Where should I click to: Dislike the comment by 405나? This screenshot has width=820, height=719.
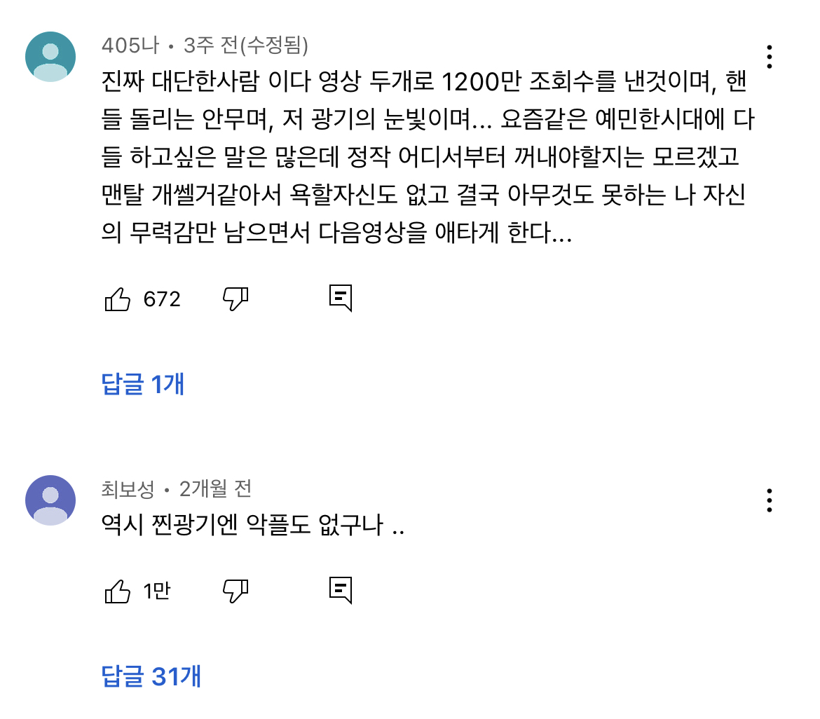pyautogui.click(x=235, y=299)
